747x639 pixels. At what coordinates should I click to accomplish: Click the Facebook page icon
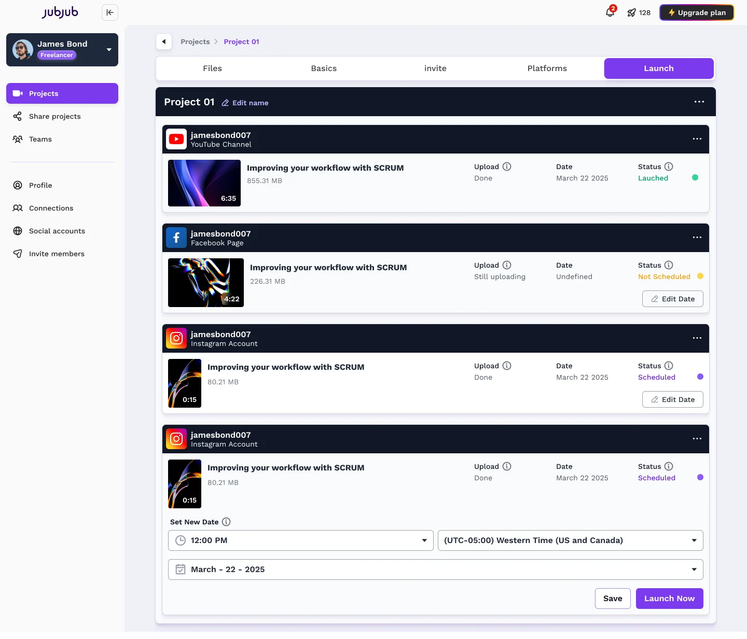[x=176, y=238]
